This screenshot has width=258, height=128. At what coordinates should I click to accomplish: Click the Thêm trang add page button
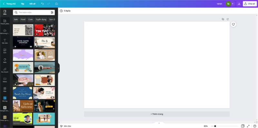pos(157,114)
